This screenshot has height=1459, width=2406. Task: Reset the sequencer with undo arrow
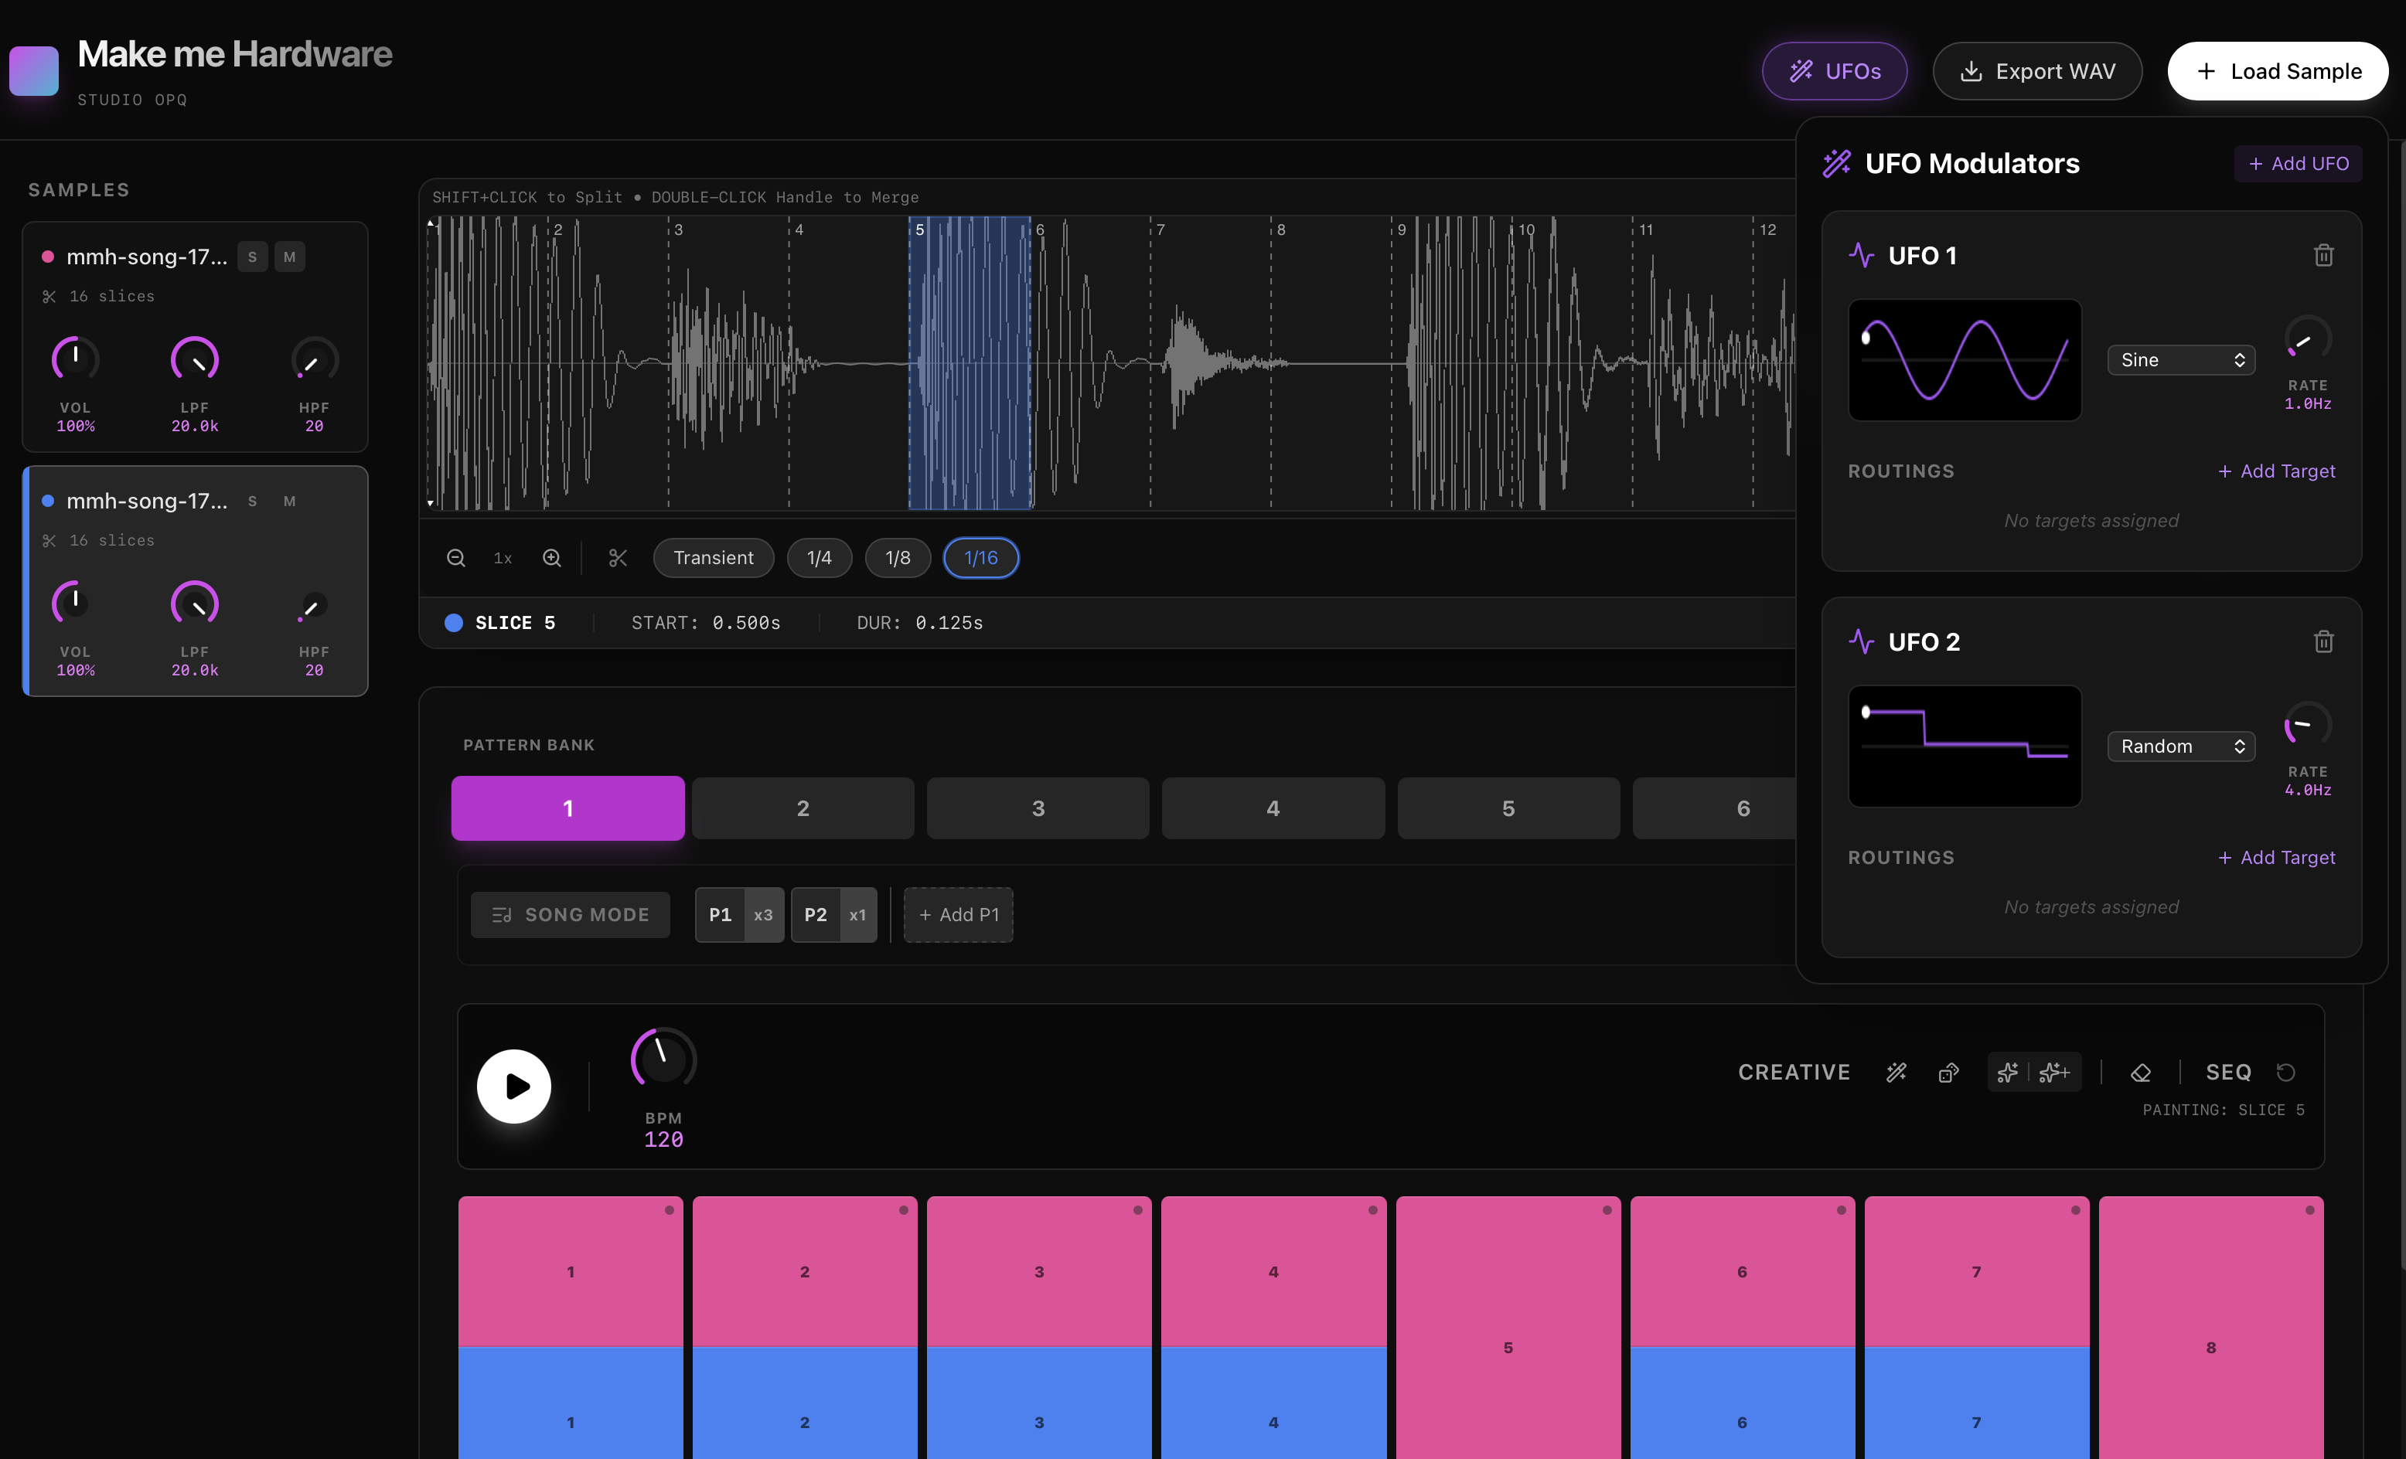2286,1073
